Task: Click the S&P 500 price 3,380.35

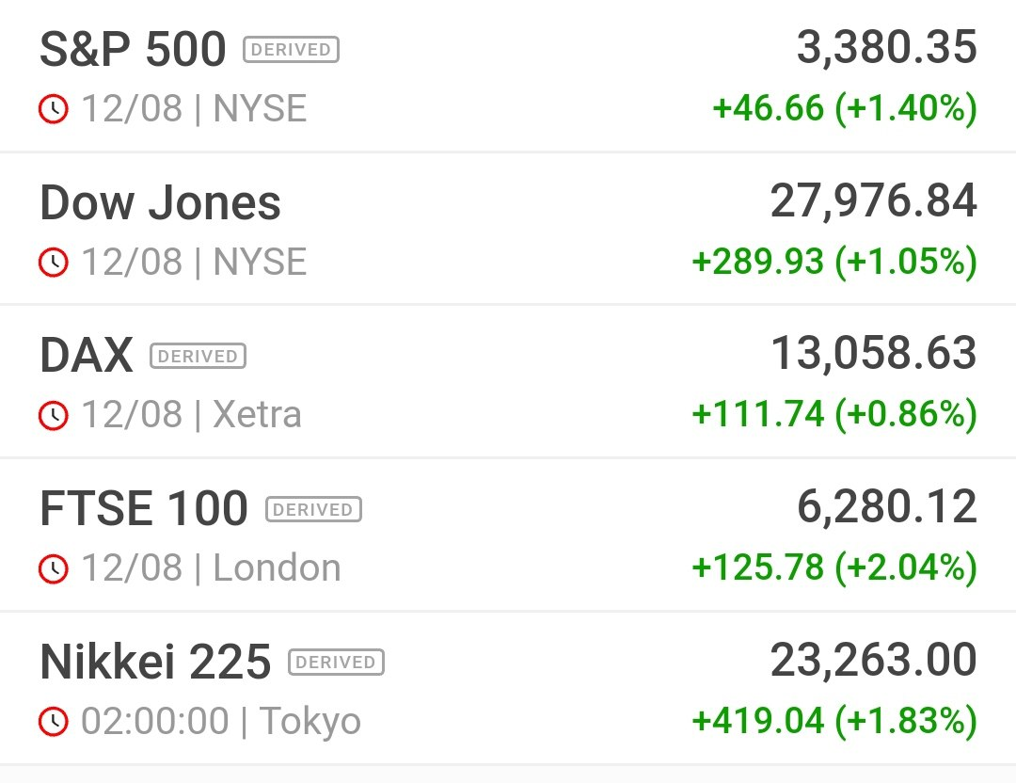Action: tap(886, 48)
